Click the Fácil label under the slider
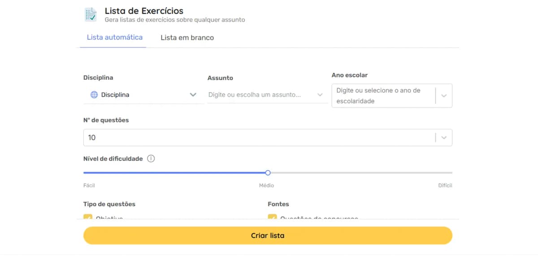This screenshot has width=538, height=263. point(89,185)
